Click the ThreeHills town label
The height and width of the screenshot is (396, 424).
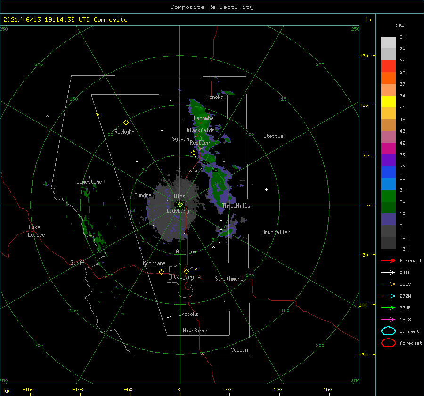pyautogui.click(x=236, y=206)
